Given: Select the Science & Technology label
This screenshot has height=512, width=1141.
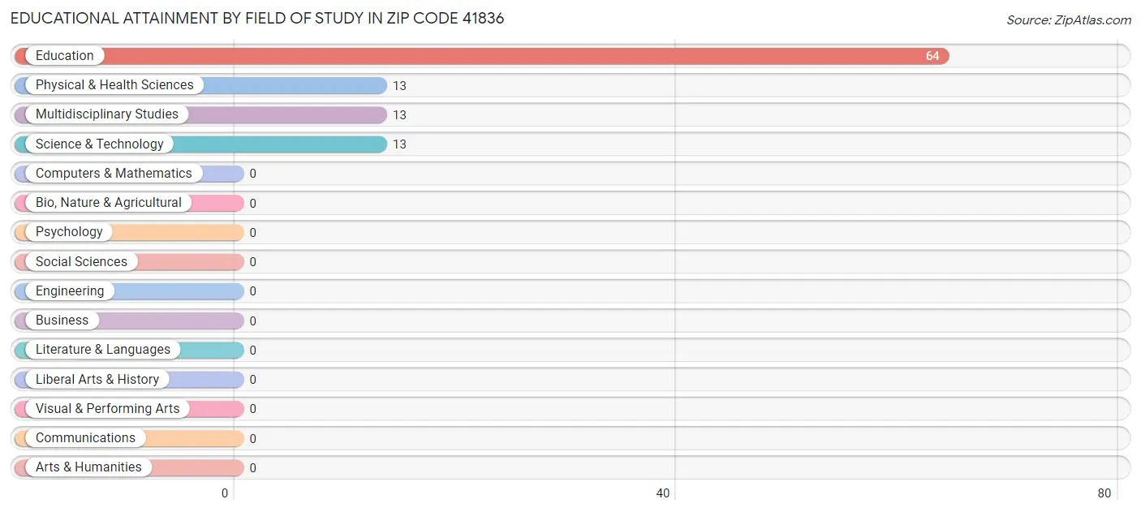Looking at the screenshot, I should [x=100, y=144].
